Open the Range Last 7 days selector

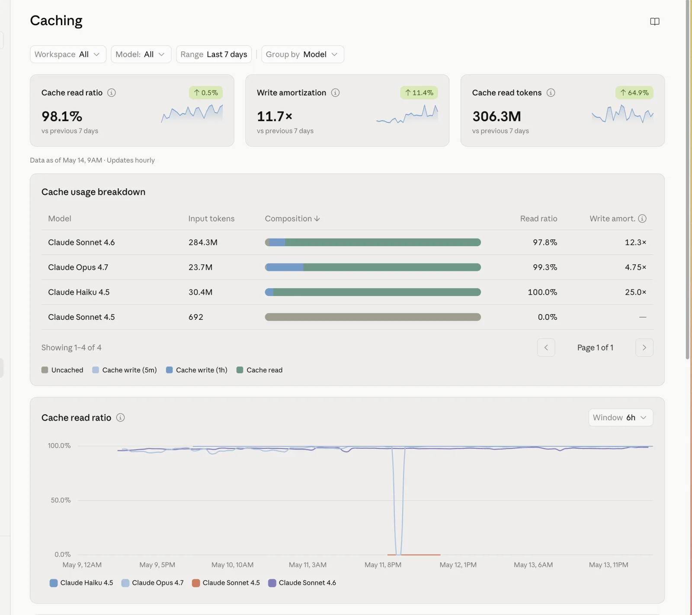(214, 55)
